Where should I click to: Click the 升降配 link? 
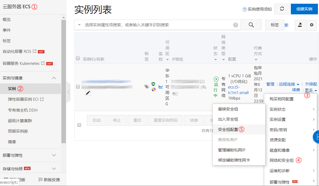311,84
